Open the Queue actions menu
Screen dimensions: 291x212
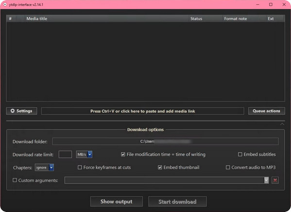[267, 111]
